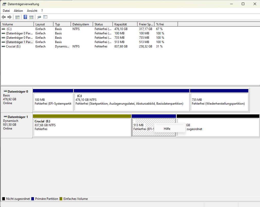Sort by the Volume column header
Viewport: 260px width, 207px height.
pyautogui.click(x=17, y=24)
